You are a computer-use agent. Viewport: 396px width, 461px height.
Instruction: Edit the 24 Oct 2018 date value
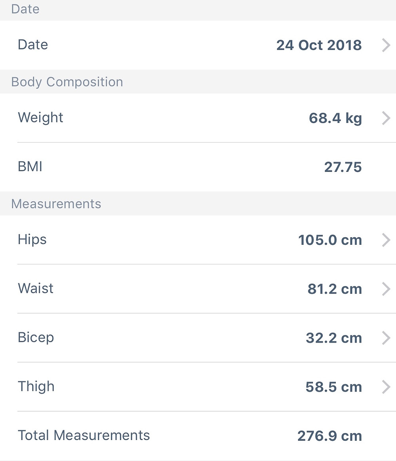pos(319,45)
